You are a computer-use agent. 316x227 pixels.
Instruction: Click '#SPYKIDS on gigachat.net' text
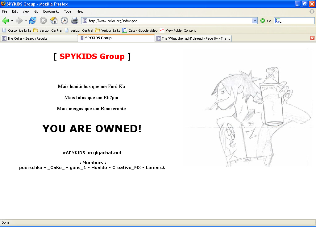(92, 153)
